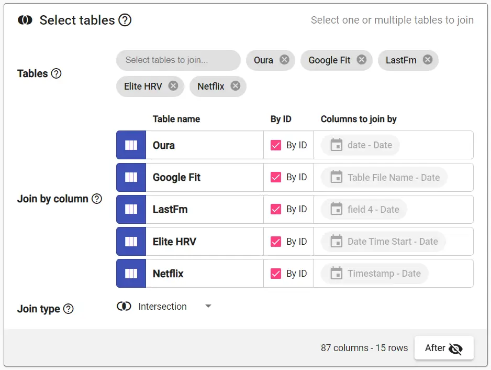Image resolution: width=491 pixels, height=370 pixels.
Task: Select the date - Date column chip
Action: pos(360,145)
